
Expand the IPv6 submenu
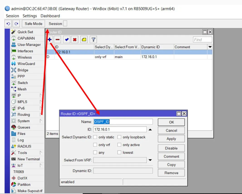41,108
